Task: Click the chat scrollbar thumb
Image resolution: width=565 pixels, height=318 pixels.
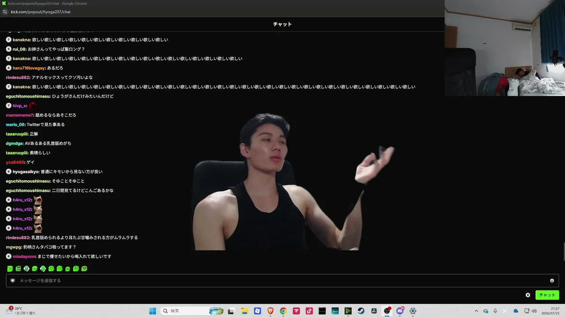Action: [563, 252]
